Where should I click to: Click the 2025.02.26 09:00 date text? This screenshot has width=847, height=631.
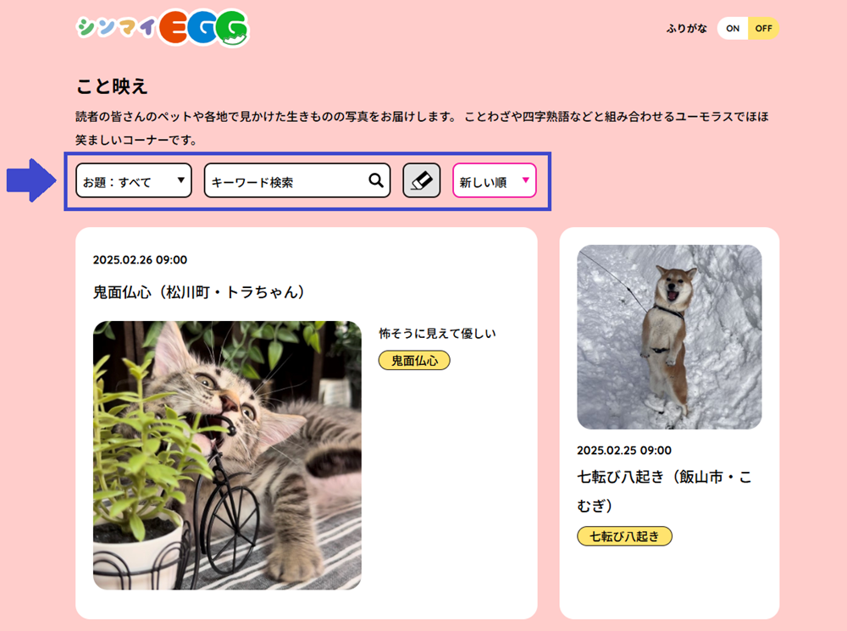coord(140,260)
